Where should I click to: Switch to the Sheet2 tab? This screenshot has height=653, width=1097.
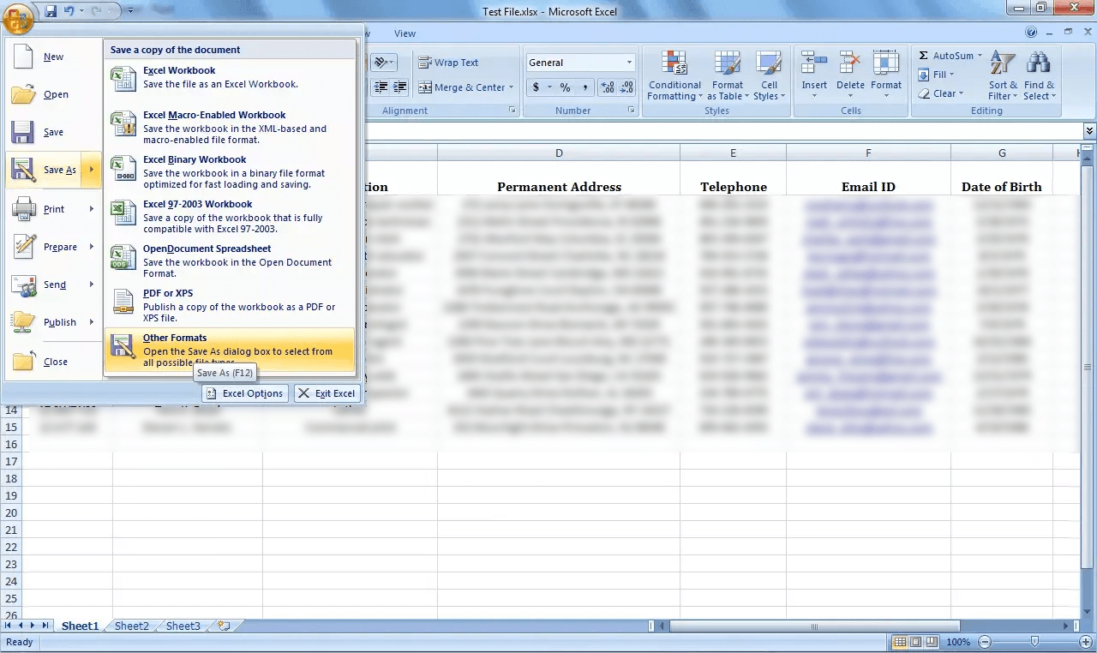131,626
